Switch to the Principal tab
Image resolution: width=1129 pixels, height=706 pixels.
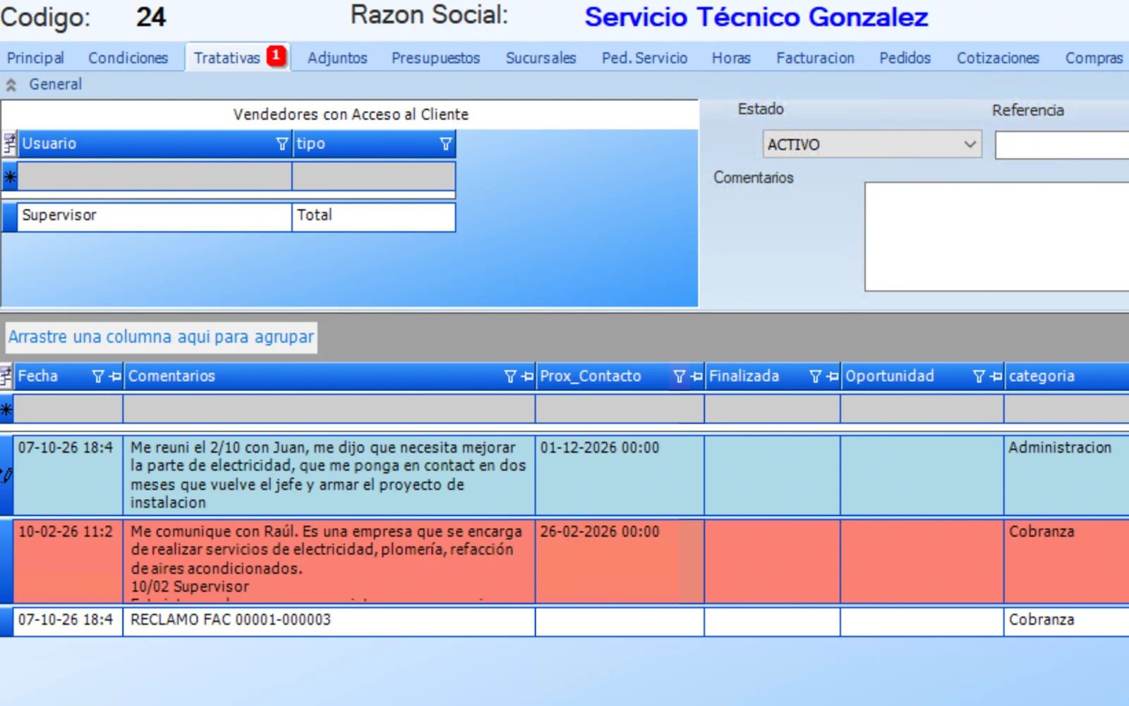coord(35,58)
